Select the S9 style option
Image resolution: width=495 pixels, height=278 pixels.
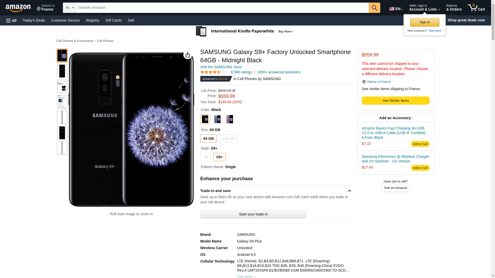click(205, 157)
